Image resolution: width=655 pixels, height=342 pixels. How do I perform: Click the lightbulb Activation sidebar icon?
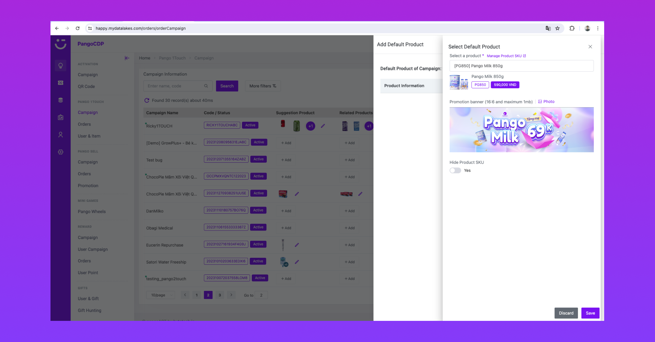(61, 65)
